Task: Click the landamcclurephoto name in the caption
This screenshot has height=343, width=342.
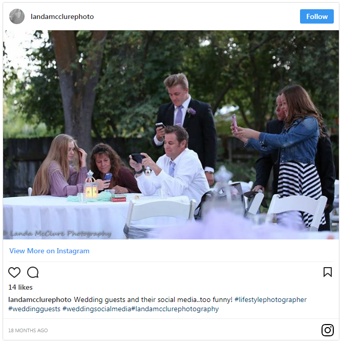Action: (x=40, y=299)
